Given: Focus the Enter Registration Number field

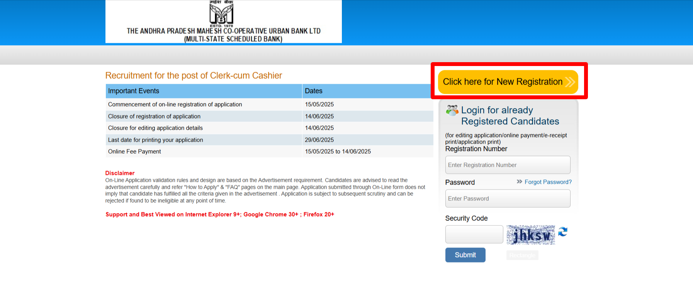Looking at the screenshot, I should tap(508, 165).
